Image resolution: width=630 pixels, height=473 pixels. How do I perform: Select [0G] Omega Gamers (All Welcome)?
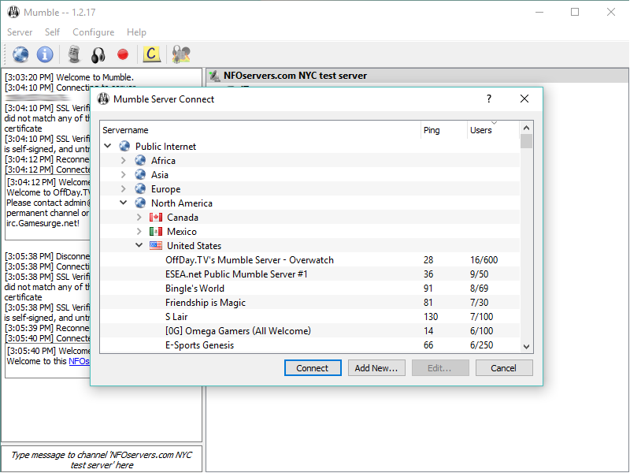coord(238,330)
